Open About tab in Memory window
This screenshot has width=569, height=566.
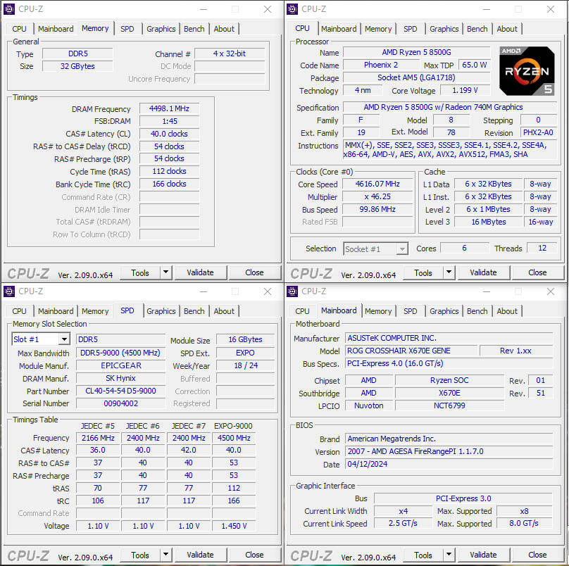click(224, 29)
